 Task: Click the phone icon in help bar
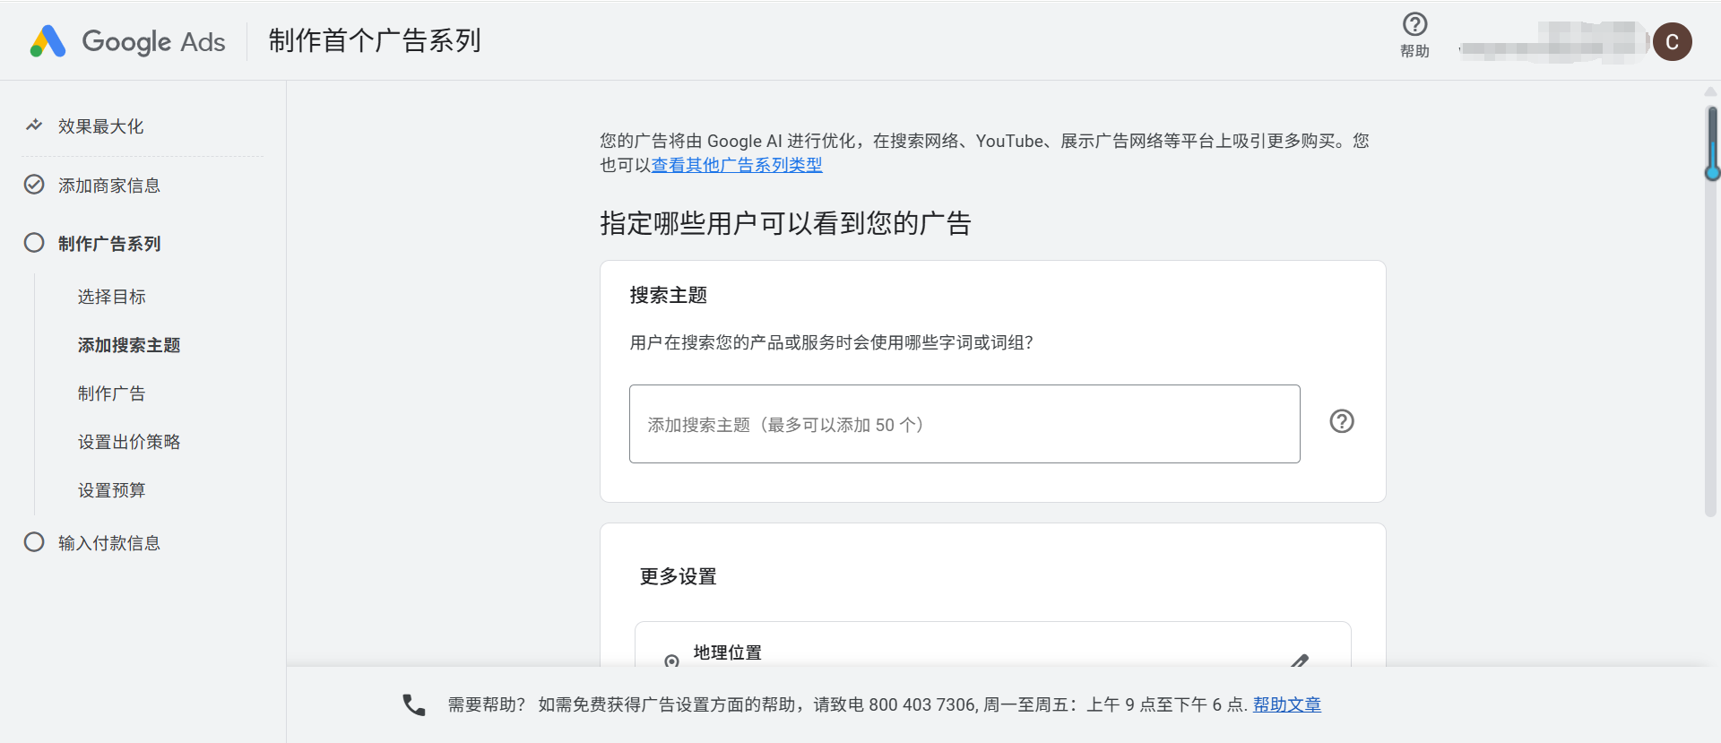tap(413, 704)
